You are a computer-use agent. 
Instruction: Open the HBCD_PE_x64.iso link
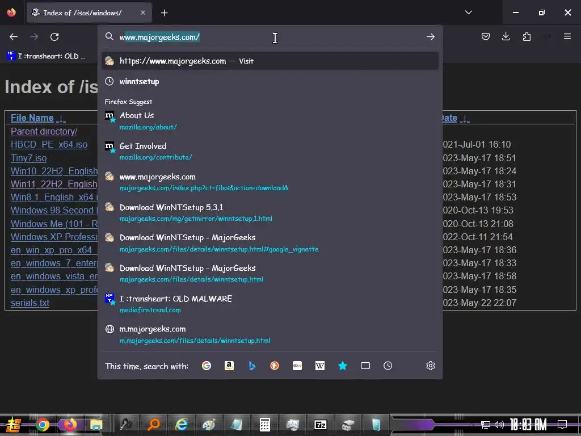click(49, 145)
